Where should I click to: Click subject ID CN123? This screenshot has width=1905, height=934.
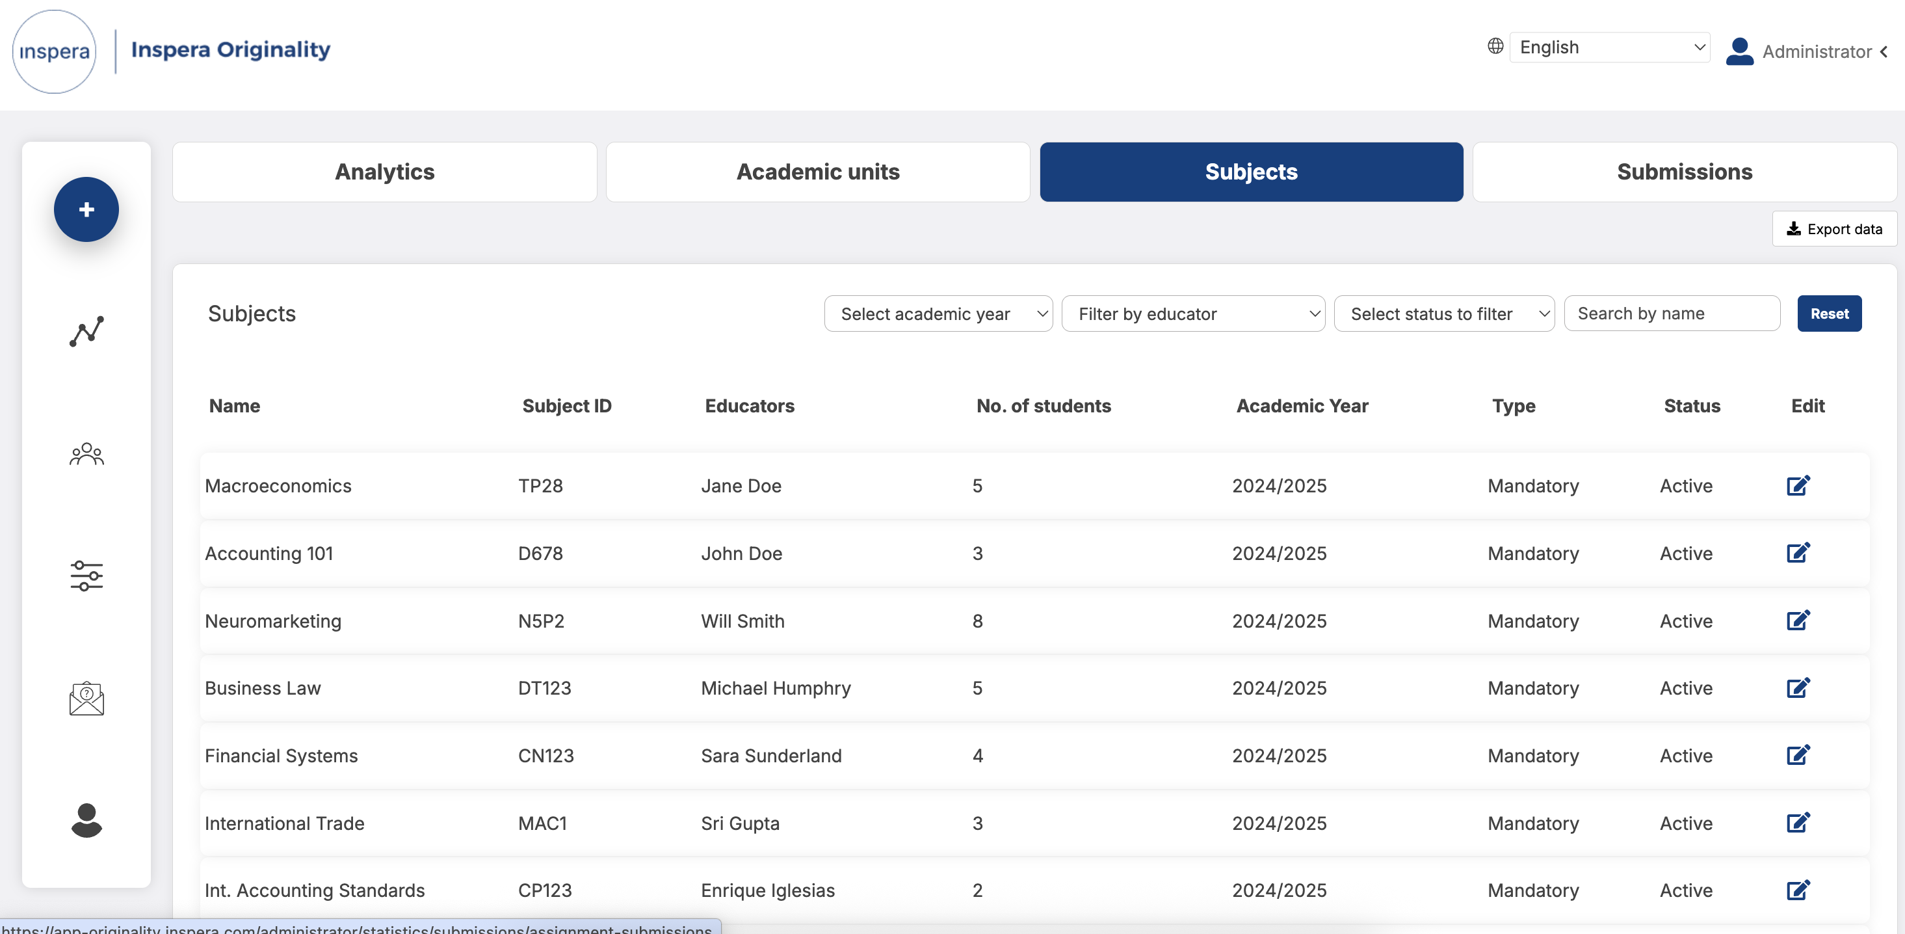click(547, 756)
